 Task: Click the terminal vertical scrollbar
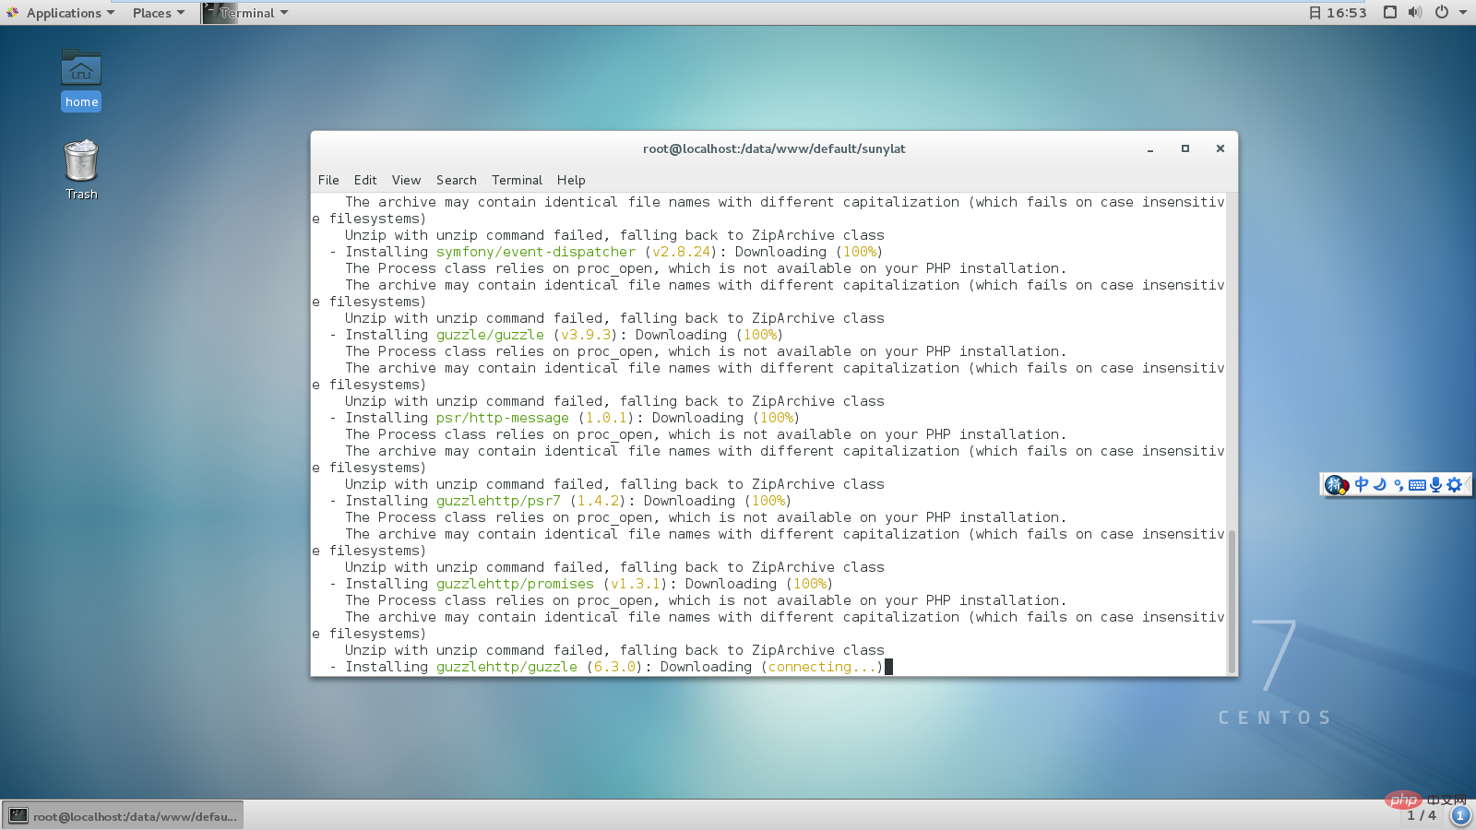point(1232,599)
